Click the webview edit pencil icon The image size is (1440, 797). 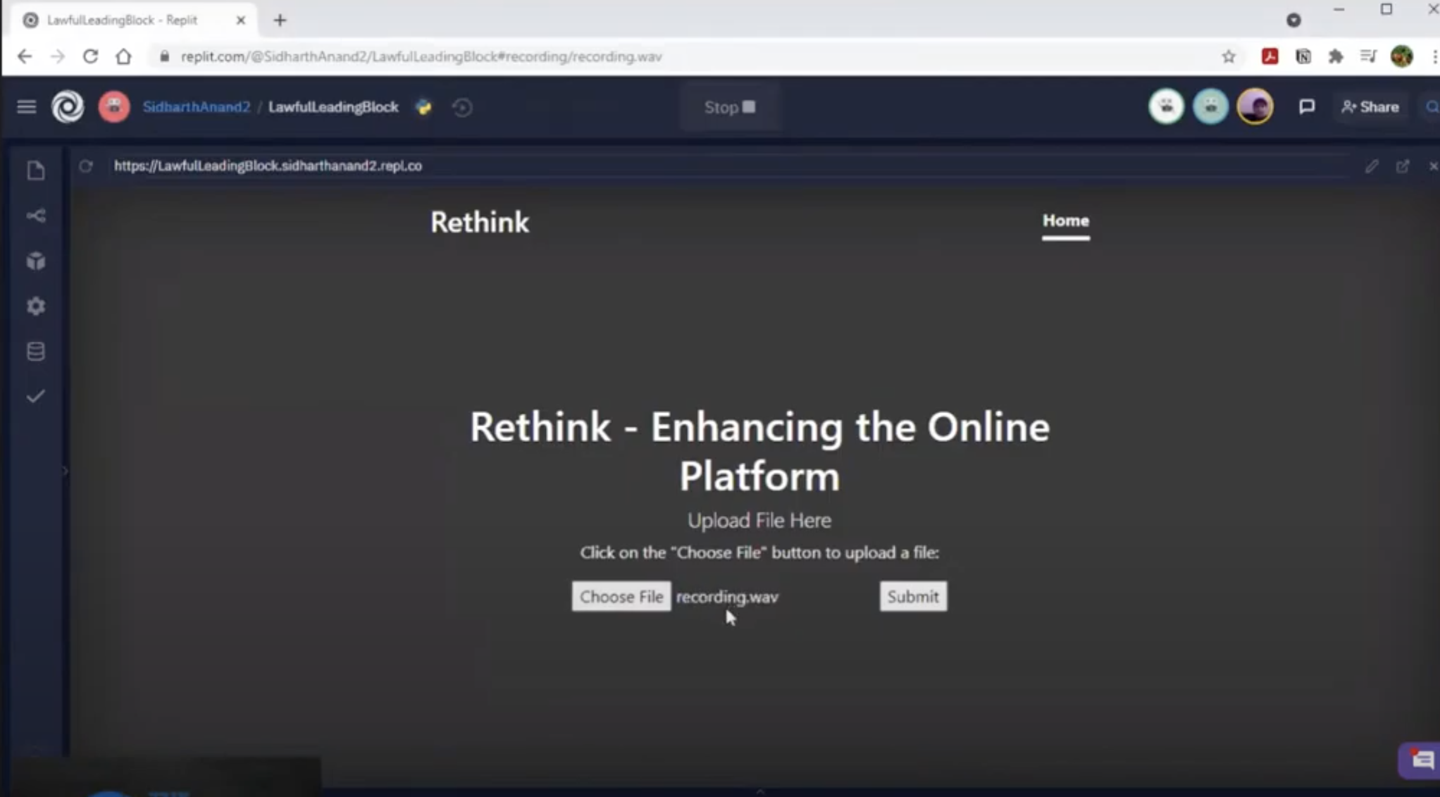[1371, 166]
